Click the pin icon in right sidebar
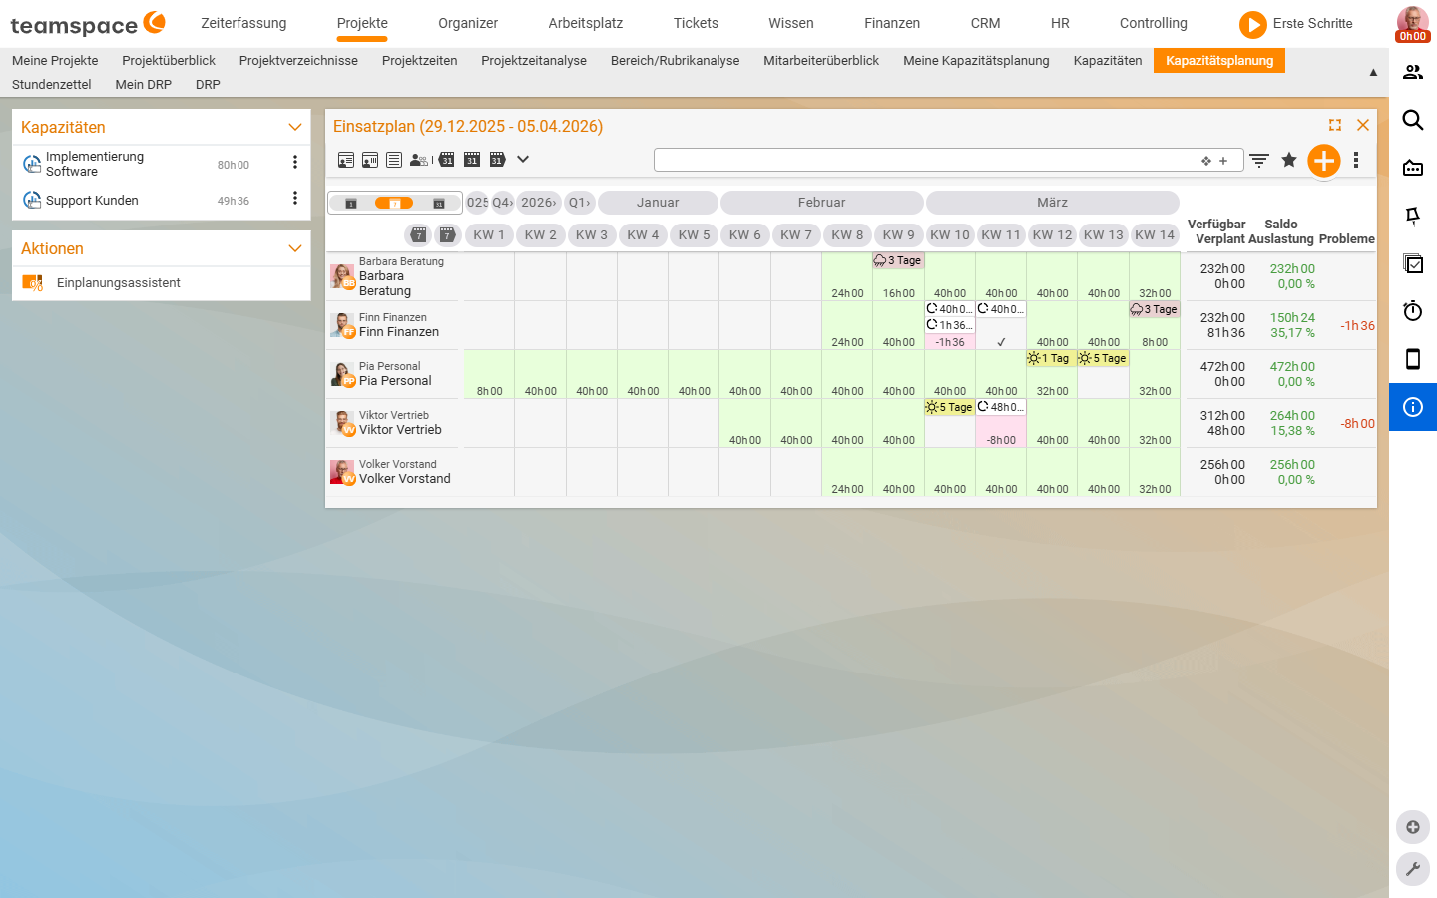The width and height of the screenshot is (1437, 898). (x=1413, y=216)
